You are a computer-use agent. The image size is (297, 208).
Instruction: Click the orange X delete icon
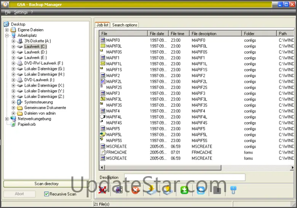(135, 190)
